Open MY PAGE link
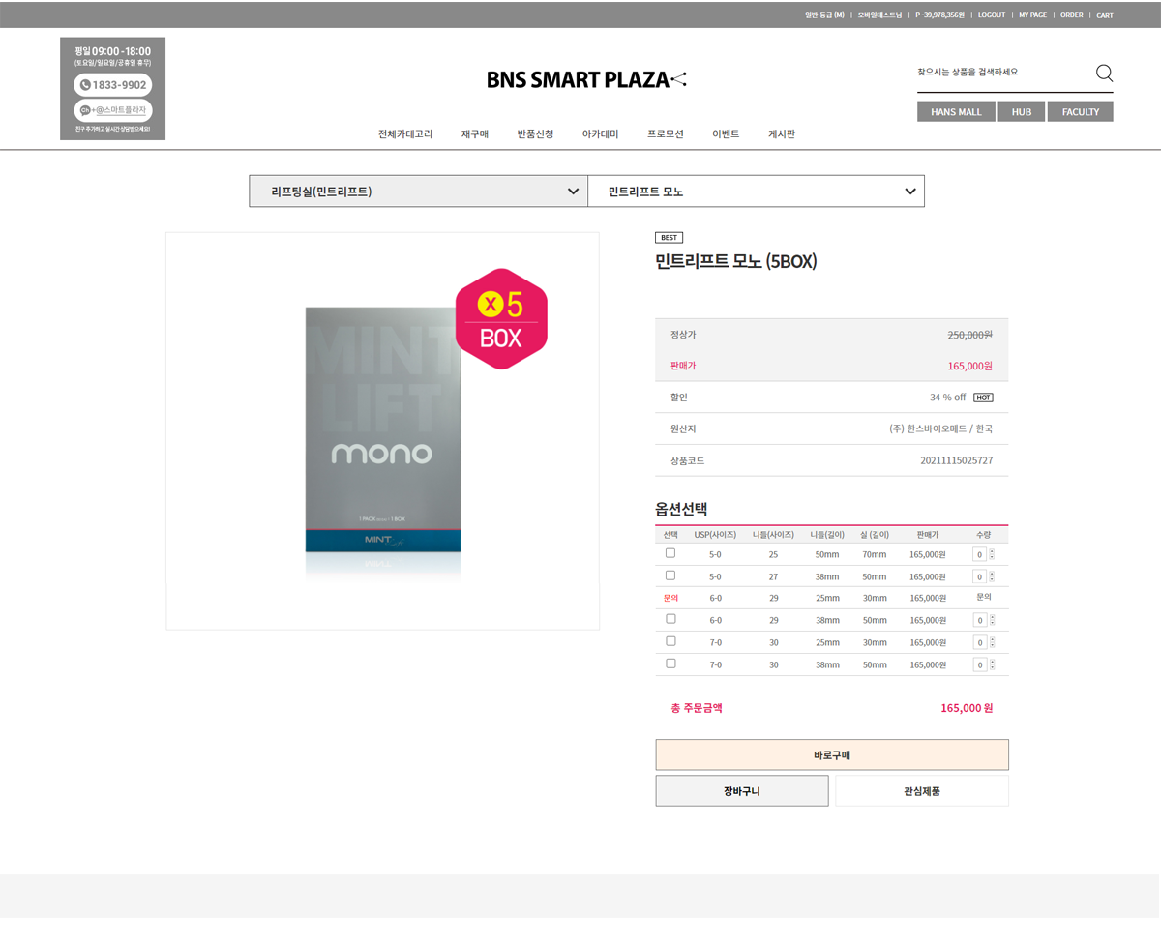1161x944 pixels. pos(1032,15)
